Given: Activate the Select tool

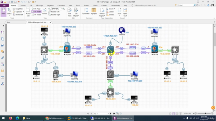Looking at the screenshot, I should tap(9, 11).
